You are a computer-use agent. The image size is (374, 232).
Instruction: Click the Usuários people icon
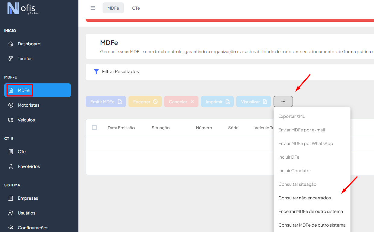tap(11, 213)
